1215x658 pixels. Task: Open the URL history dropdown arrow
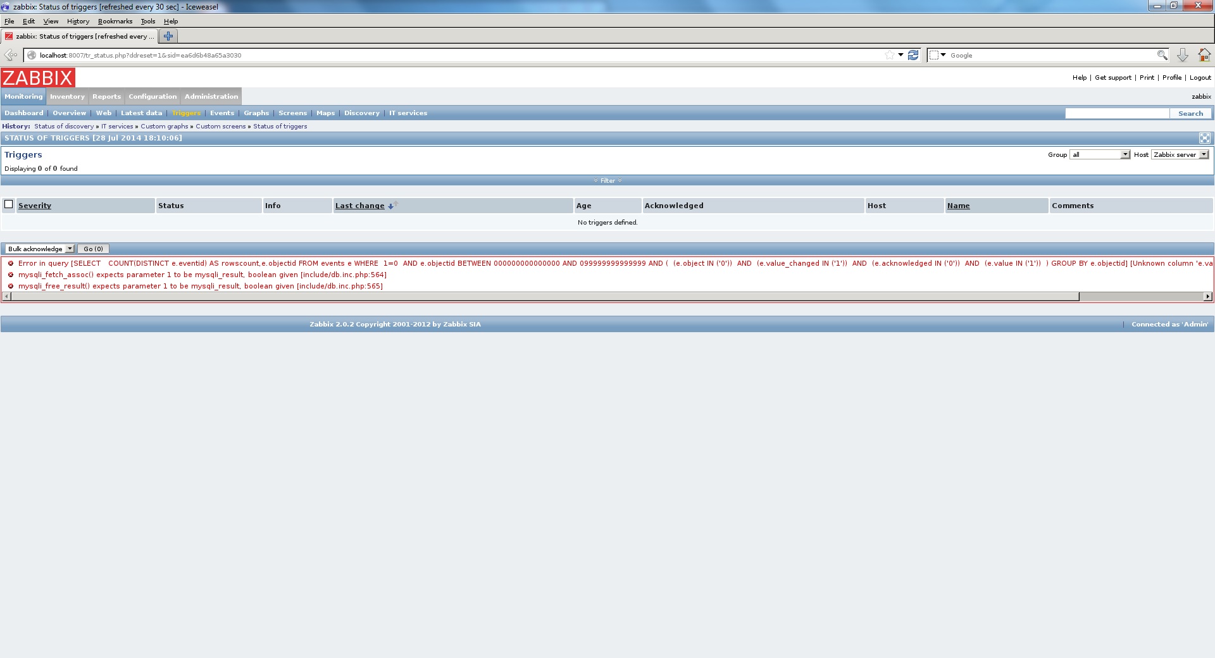900,55
